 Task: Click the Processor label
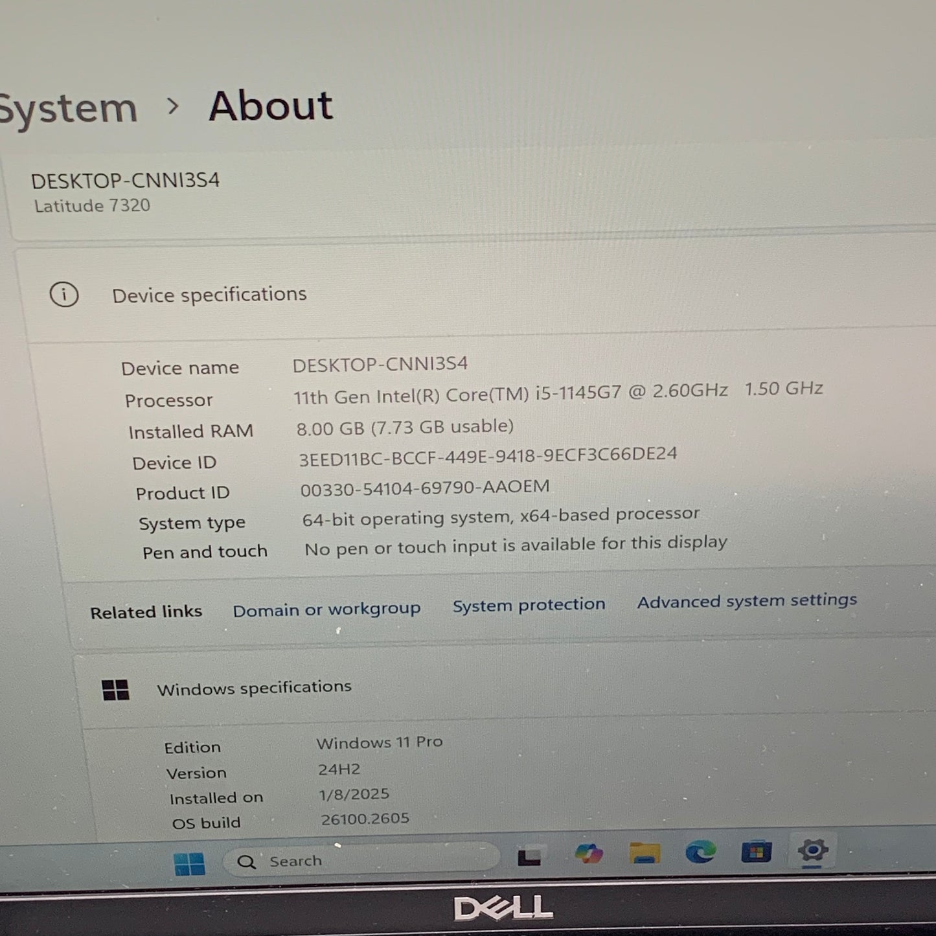[x=169, y=401]
